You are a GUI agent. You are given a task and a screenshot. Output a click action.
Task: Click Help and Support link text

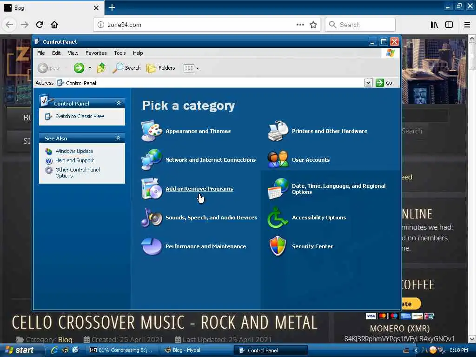tap(75, 160)
